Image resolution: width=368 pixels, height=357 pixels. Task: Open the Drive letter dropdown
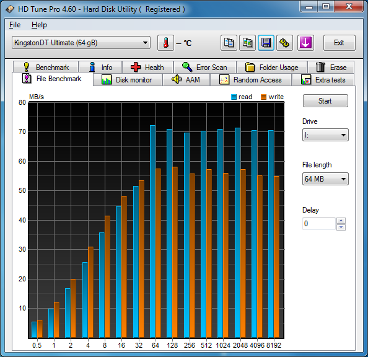(325, 135)
